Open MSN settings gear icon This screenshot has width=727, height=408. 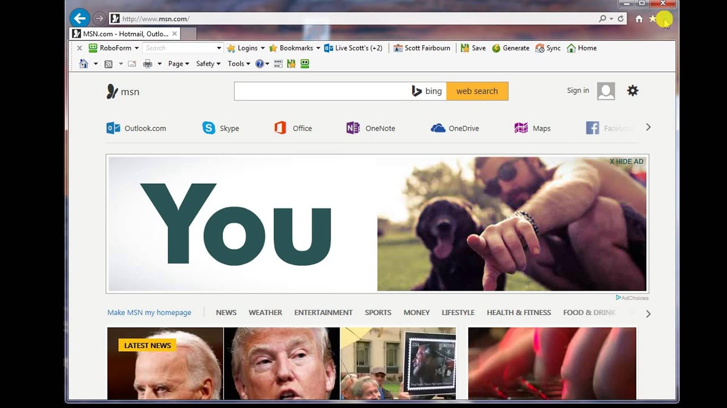pos(633,91)
